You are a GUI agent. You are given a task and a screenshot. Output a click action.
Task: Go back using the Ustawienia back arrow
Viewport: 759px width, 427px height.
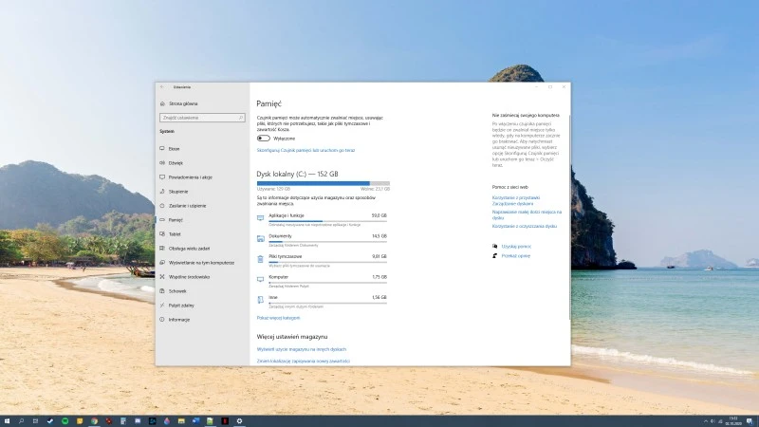[x=162, y=87]
